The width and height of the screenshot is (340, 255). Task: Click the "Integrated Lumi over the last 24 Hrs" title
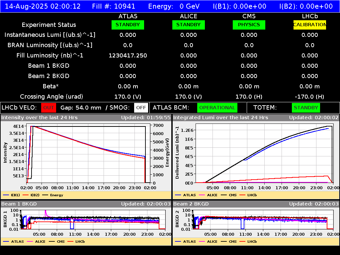(221, 118)
